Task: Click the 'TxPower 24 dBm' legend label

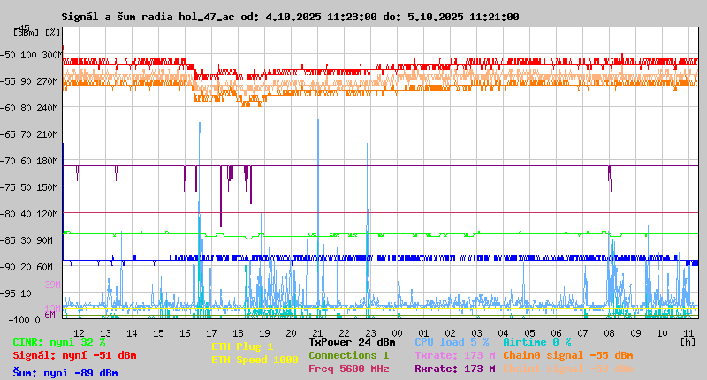Action: (352, 342)
